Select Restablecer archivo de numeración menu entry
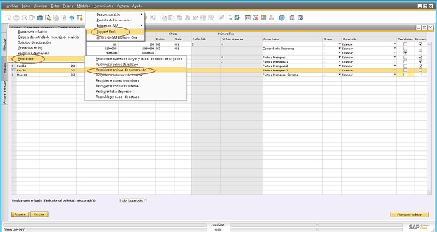437x232 pixels. click(x=136, y=70)
